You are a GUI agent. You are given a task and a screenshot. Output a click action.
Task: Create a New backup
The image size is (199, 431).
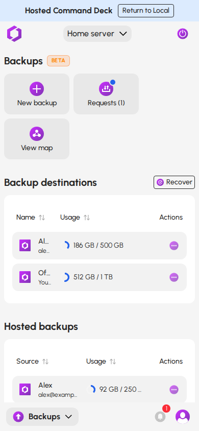[x=37, y=94]
